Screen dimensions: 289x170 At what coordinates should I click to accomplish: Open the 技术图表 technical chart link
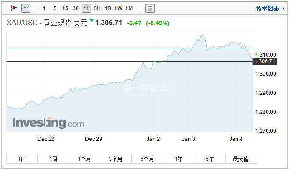270,8
